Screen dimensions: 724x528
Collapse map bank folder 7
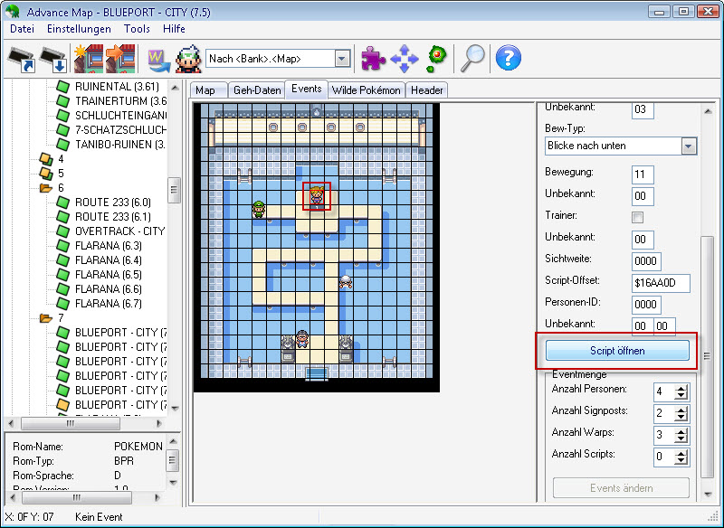tap(46, 317)
